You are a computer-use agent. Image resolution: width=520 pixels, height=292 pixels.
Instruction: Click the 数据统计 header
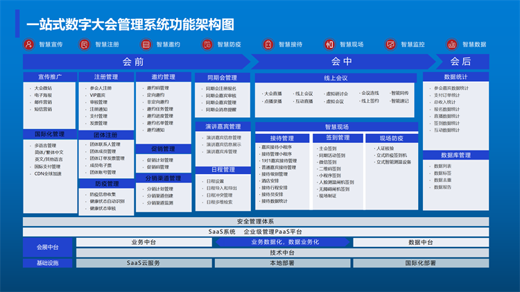[456, 77]
